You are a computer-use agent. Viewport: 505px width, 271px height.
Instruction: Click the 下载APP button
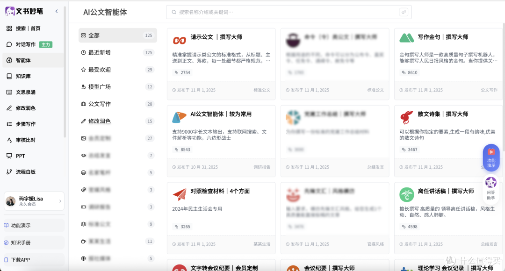coord(34,260)
